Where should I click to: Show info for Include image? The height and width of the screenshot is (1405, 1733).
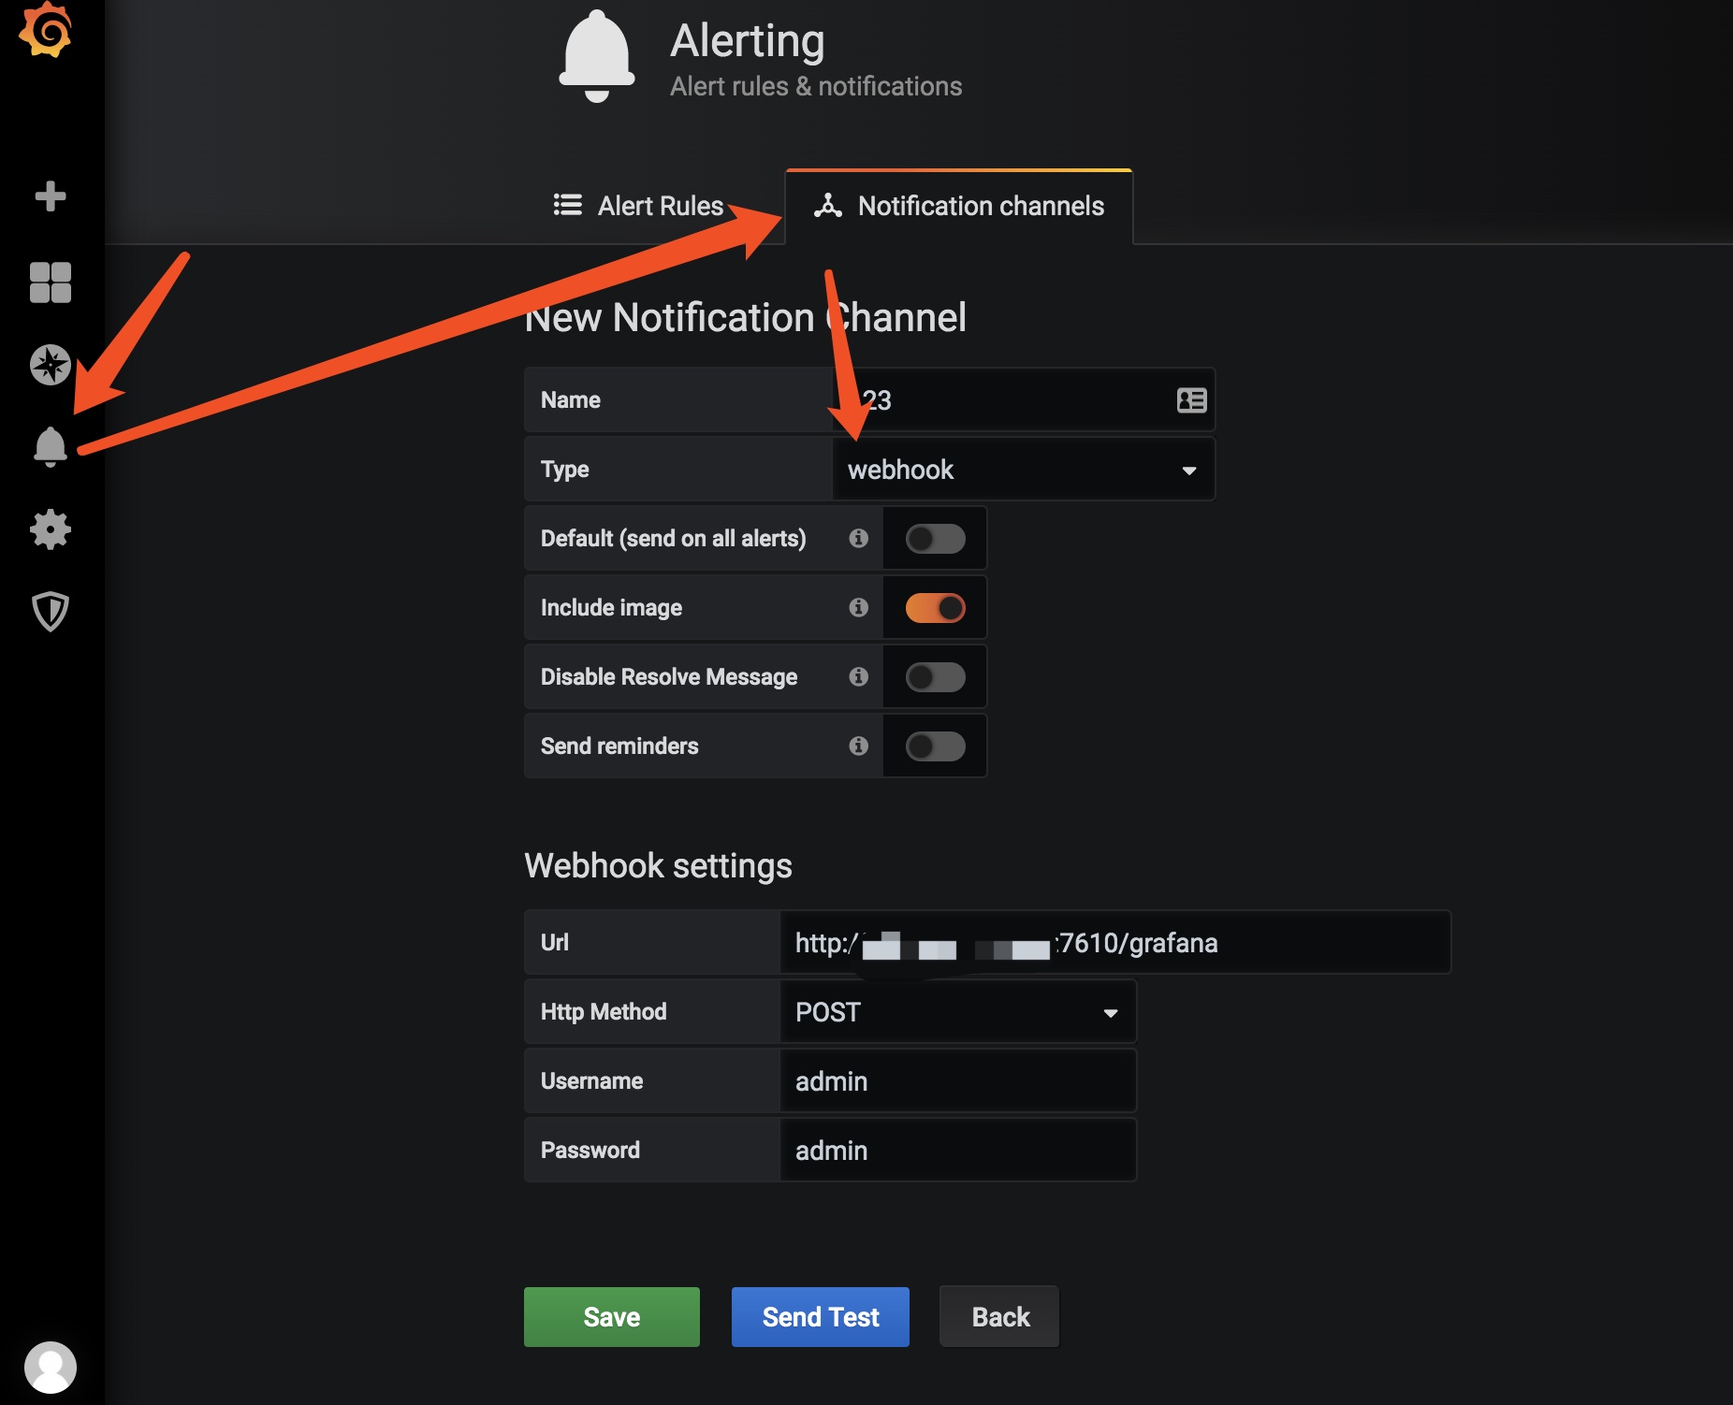tap(858, 607)
